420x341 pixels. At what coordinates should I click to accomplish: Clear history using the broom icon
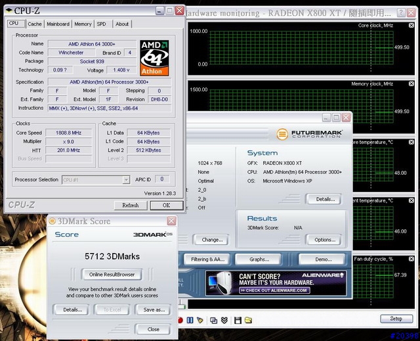[199, 320]
